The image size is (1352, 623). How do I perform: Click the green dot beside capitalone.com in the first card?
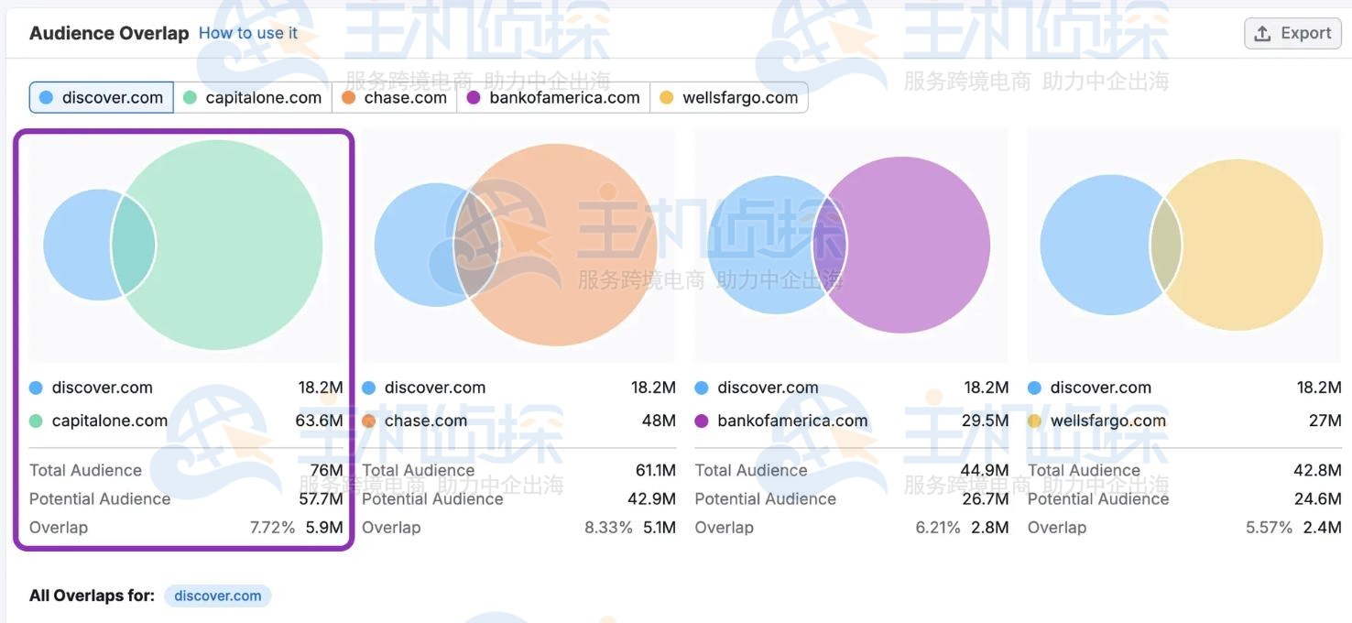[x=35, y=420]
